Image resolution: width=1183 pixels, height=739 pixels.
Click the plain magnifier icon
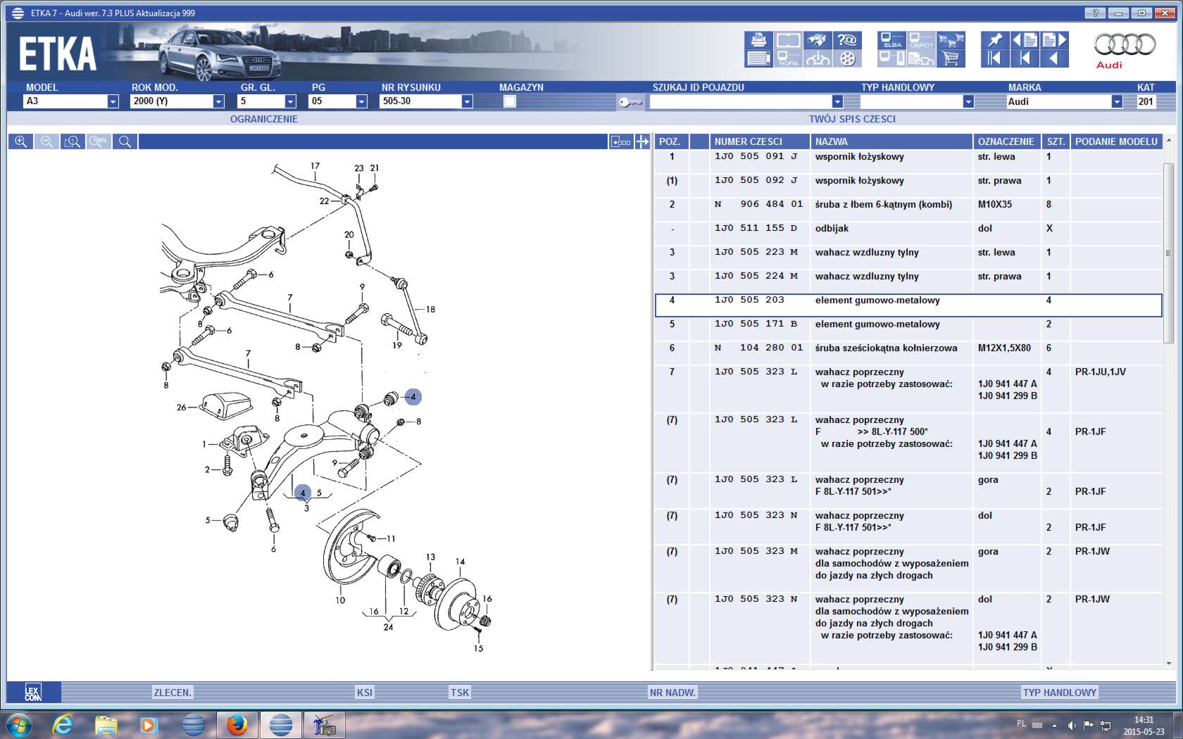(x=125, y=141)
